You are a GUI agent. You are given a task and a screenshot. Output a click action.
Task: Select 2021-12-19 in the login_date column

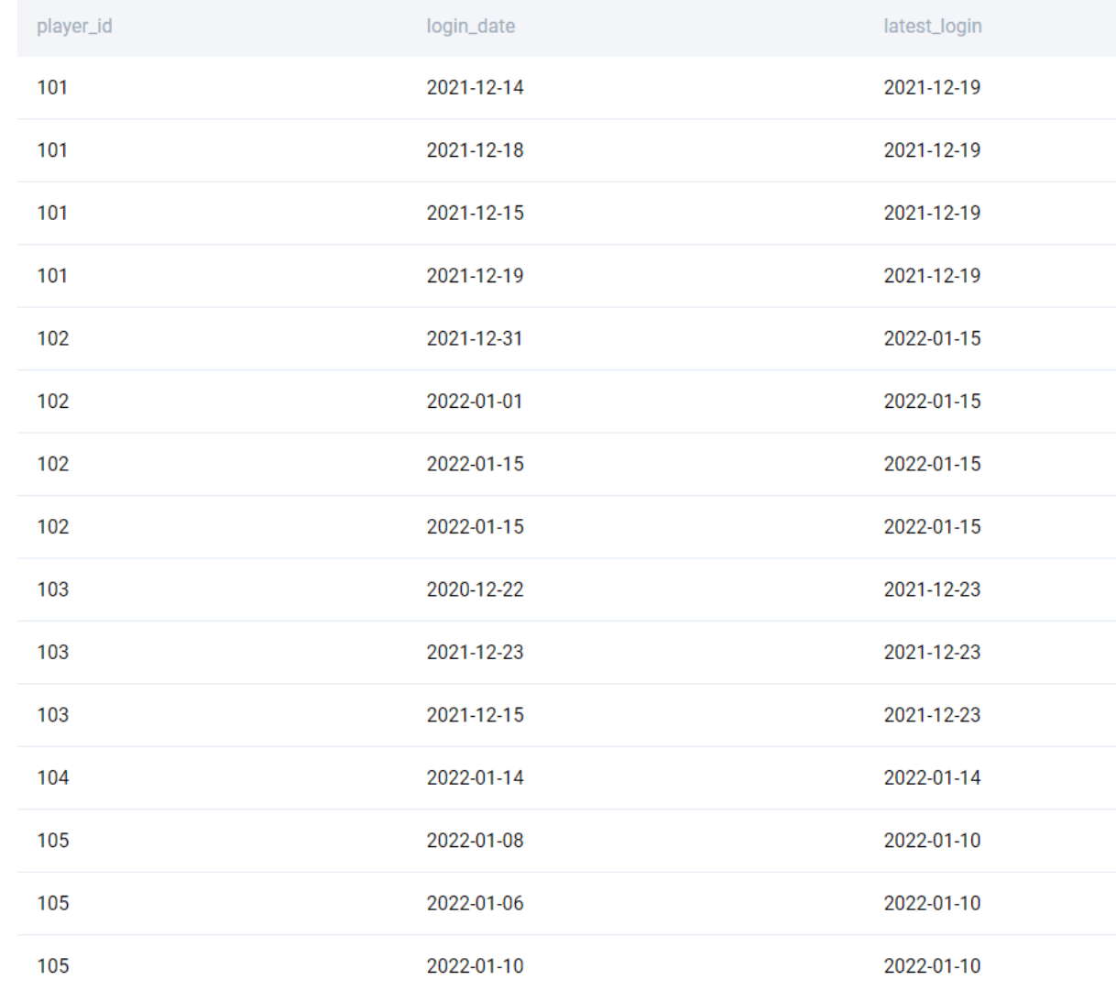click(476, 276)
